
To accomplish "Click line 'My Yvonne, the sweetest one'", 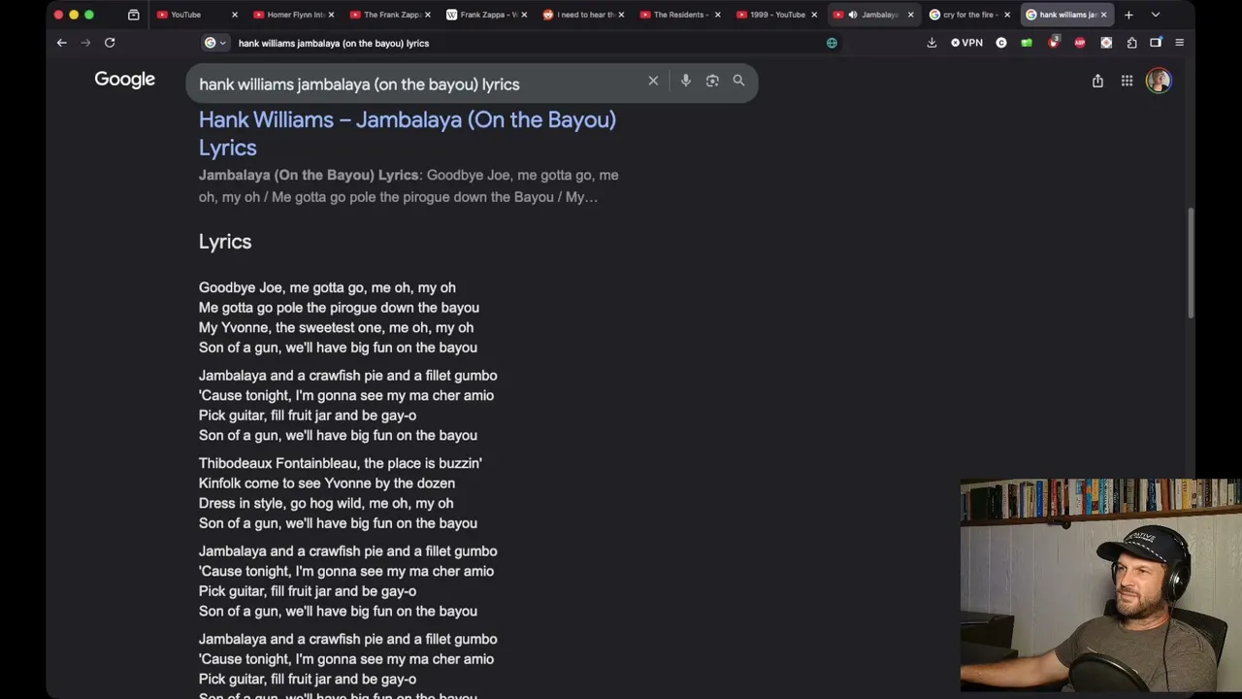I will tap(336, 327).
